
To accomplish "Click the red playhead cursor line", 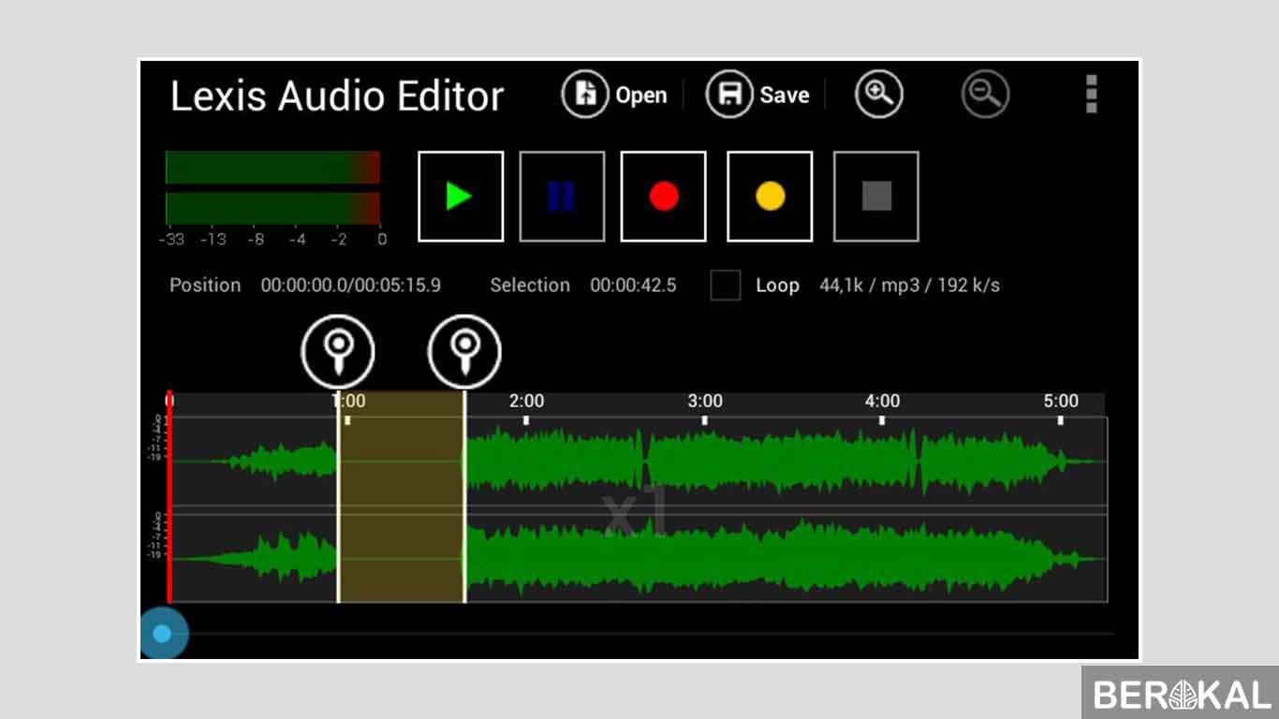I will tap(169, 496).
